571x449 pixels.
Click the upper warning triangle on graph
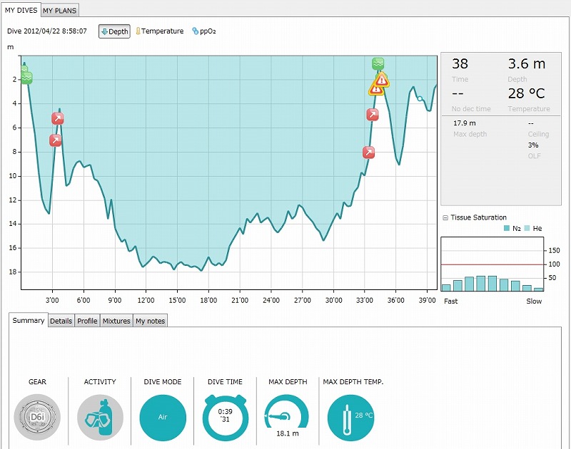pos(382,79)
